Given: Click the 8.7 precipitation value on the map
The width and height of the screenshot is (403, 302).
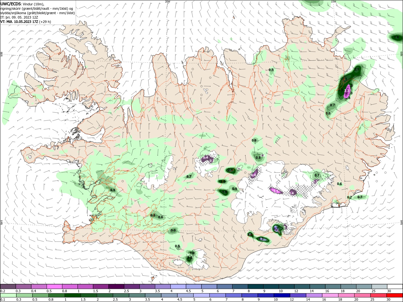Looking at the screenshot, I should point(276,229).
